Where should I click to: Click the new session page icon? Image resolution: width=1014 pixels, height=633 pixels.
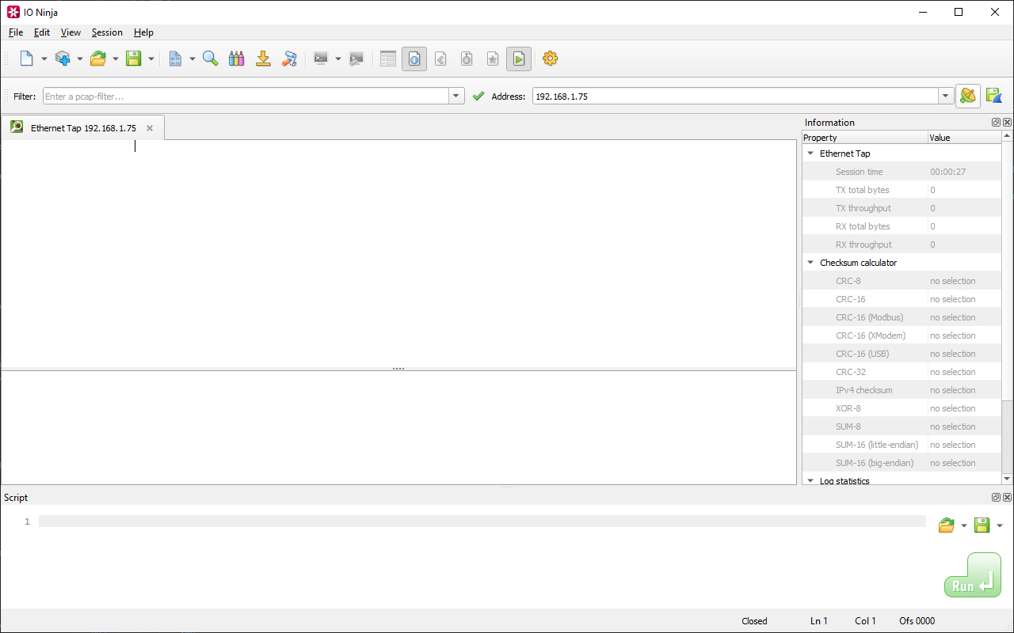[27, 59]
